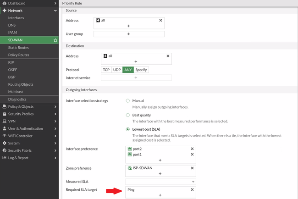Collapse the Network menu chevron
This screenshot has width=298, height=199.
(x=55, y=11)
